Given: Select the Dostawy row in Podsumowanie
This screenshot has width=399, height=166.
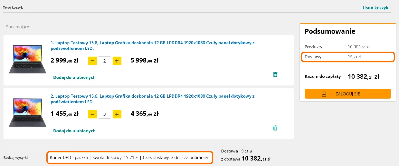Looking at the screenshot, I should point(348,57).
